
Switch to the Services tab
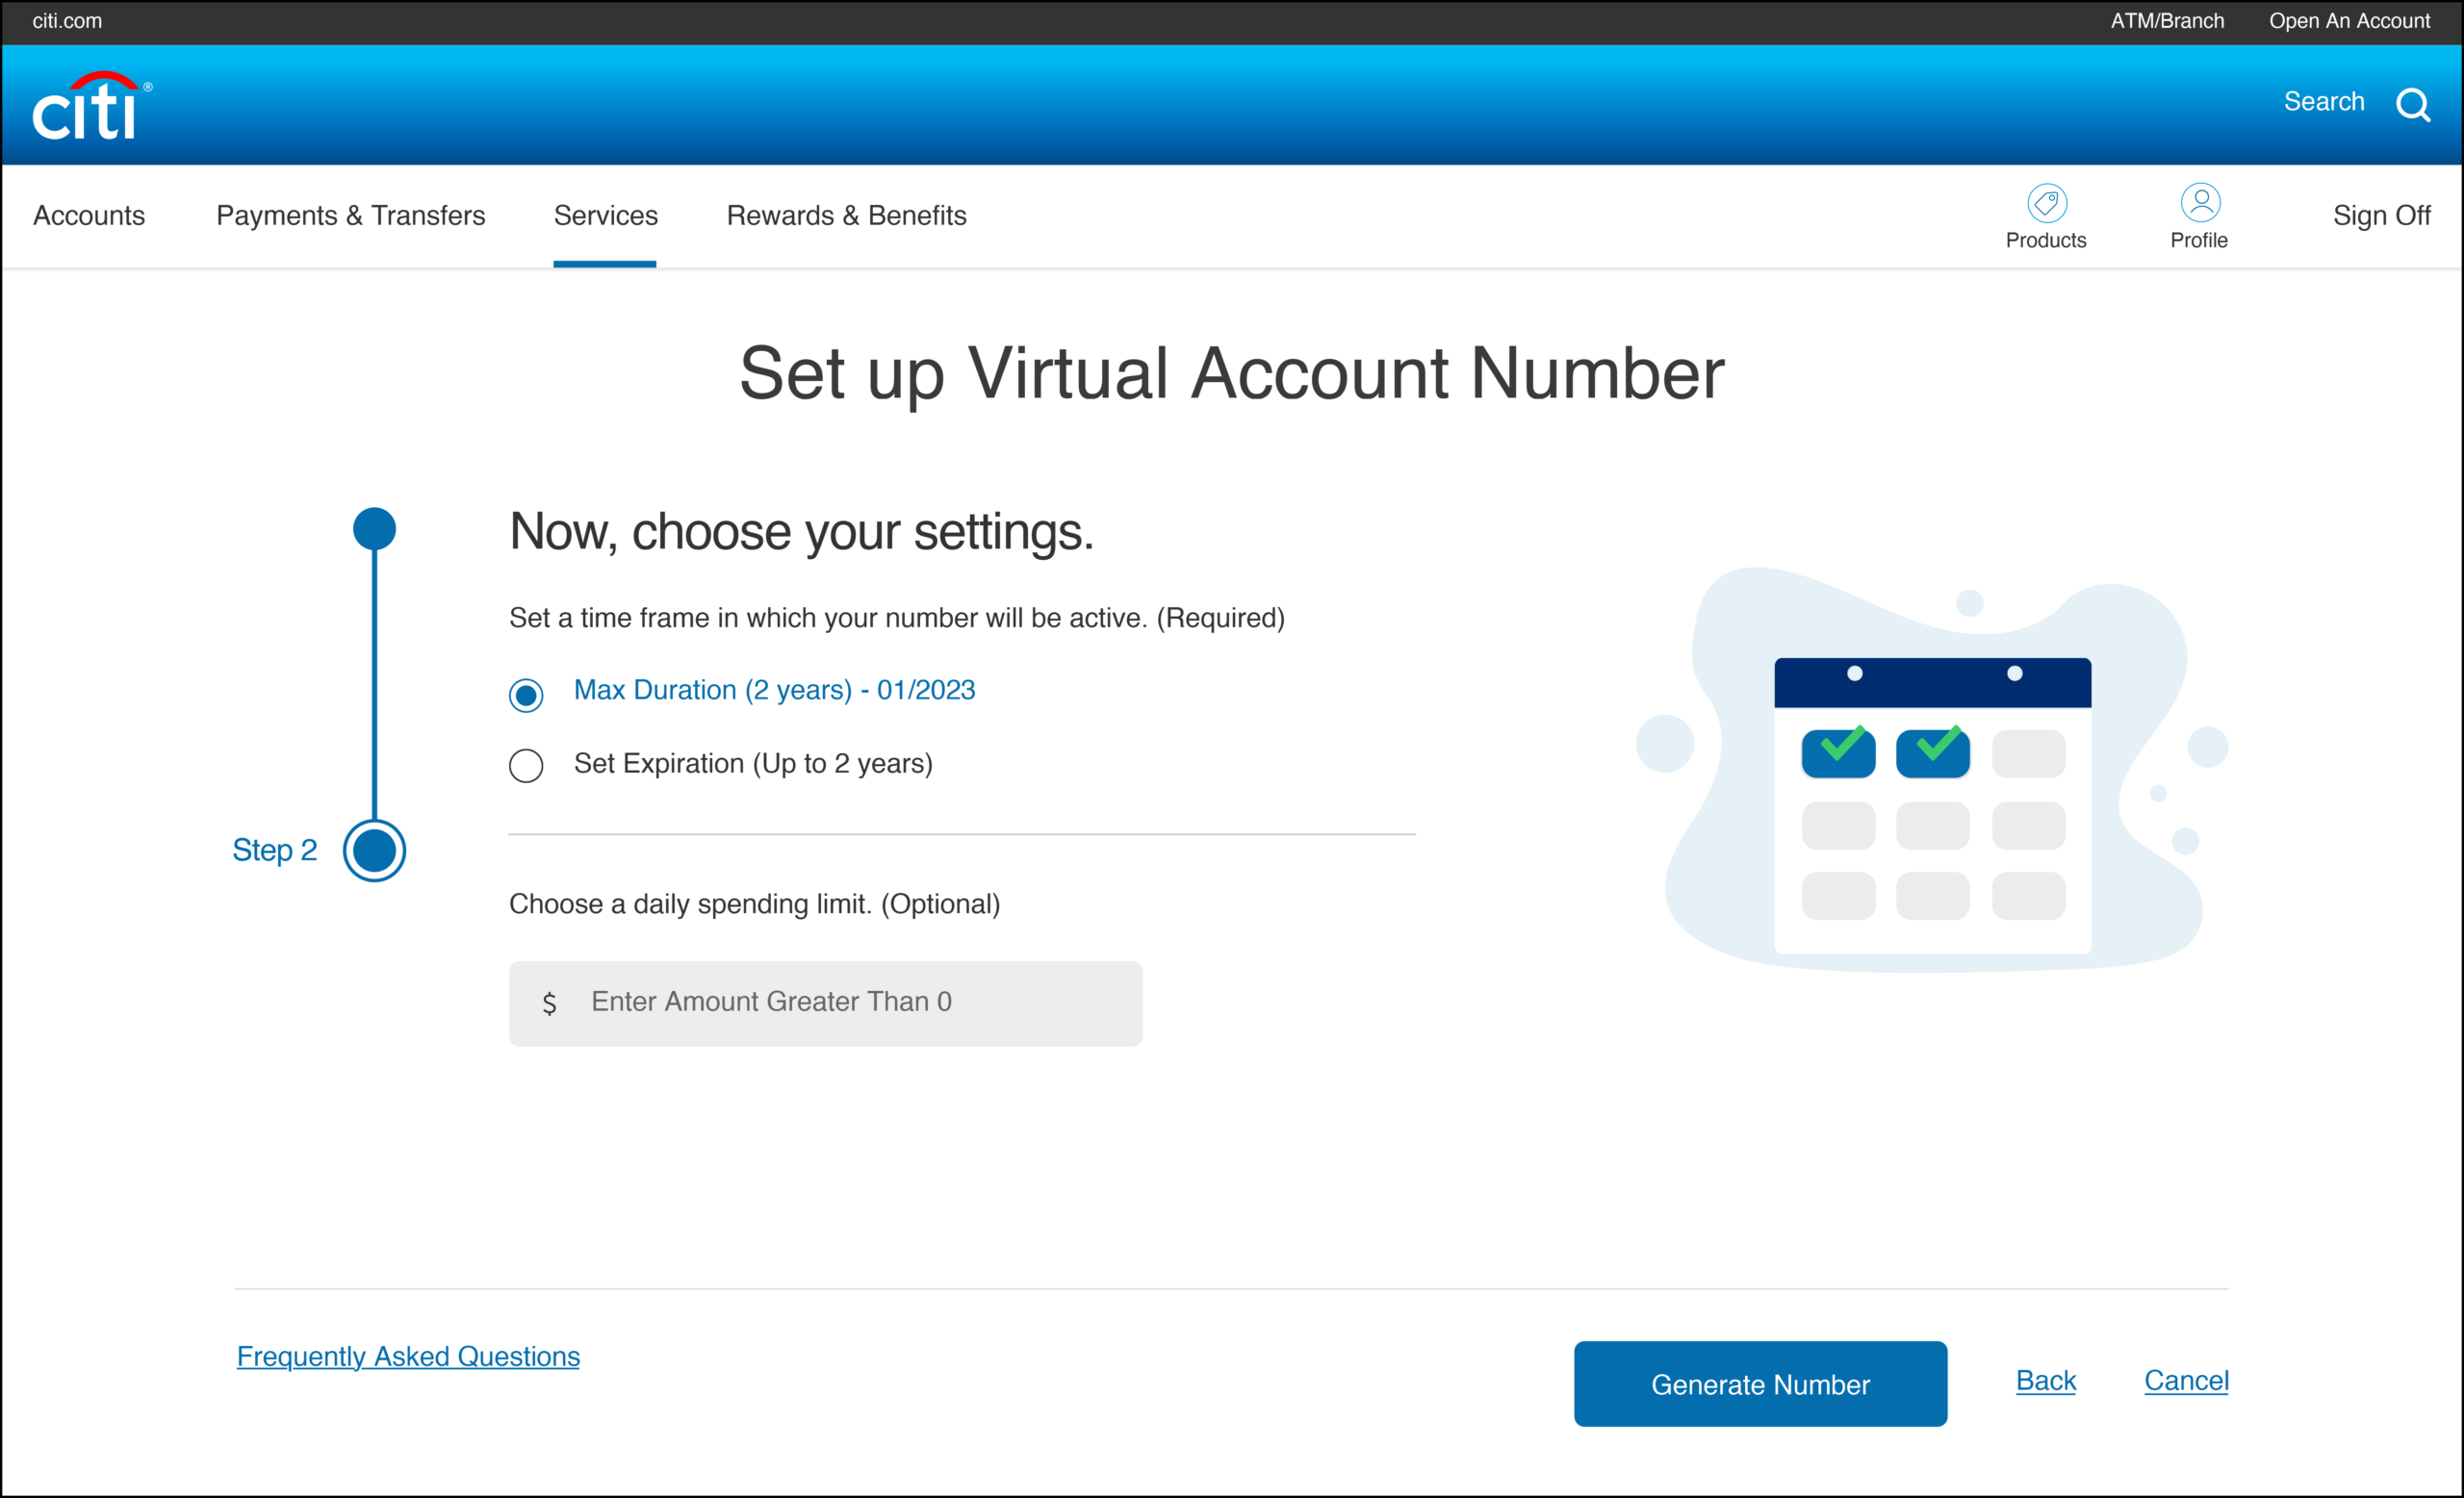pyautogui.click(x=605, y=216)
